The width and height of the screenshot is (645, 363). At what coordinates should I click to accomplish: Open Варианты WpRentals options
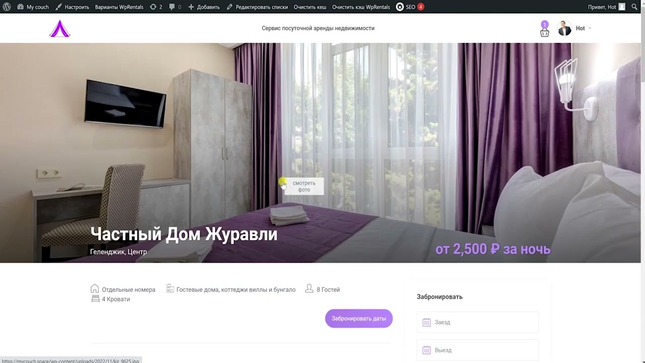119,7
